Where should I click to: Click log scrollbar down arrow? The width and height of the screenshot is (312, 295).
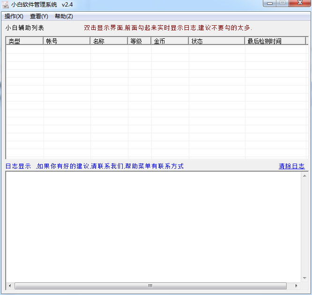pos(305,278)
